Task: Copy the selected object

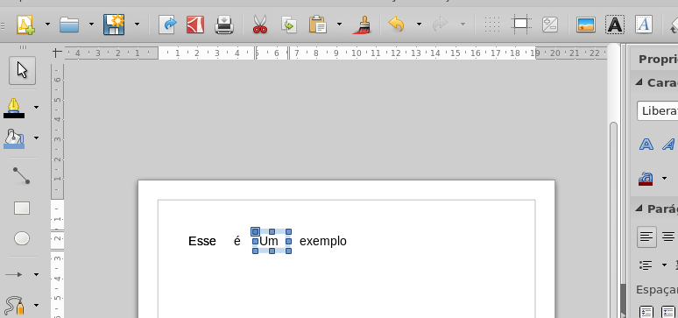Action: 288,25
